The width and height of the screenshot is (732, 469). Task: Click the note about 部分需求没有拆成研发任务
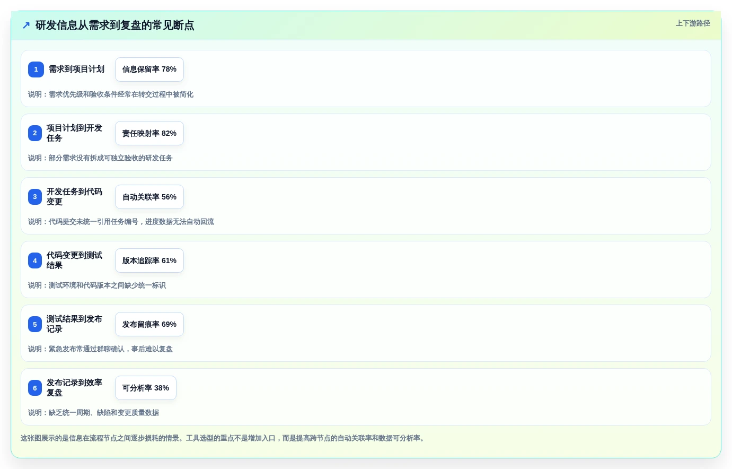100,158
